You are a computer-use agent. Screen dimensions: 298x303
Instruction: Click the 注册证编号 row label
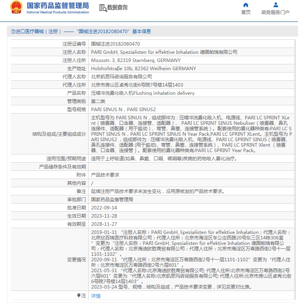(74, 44)
